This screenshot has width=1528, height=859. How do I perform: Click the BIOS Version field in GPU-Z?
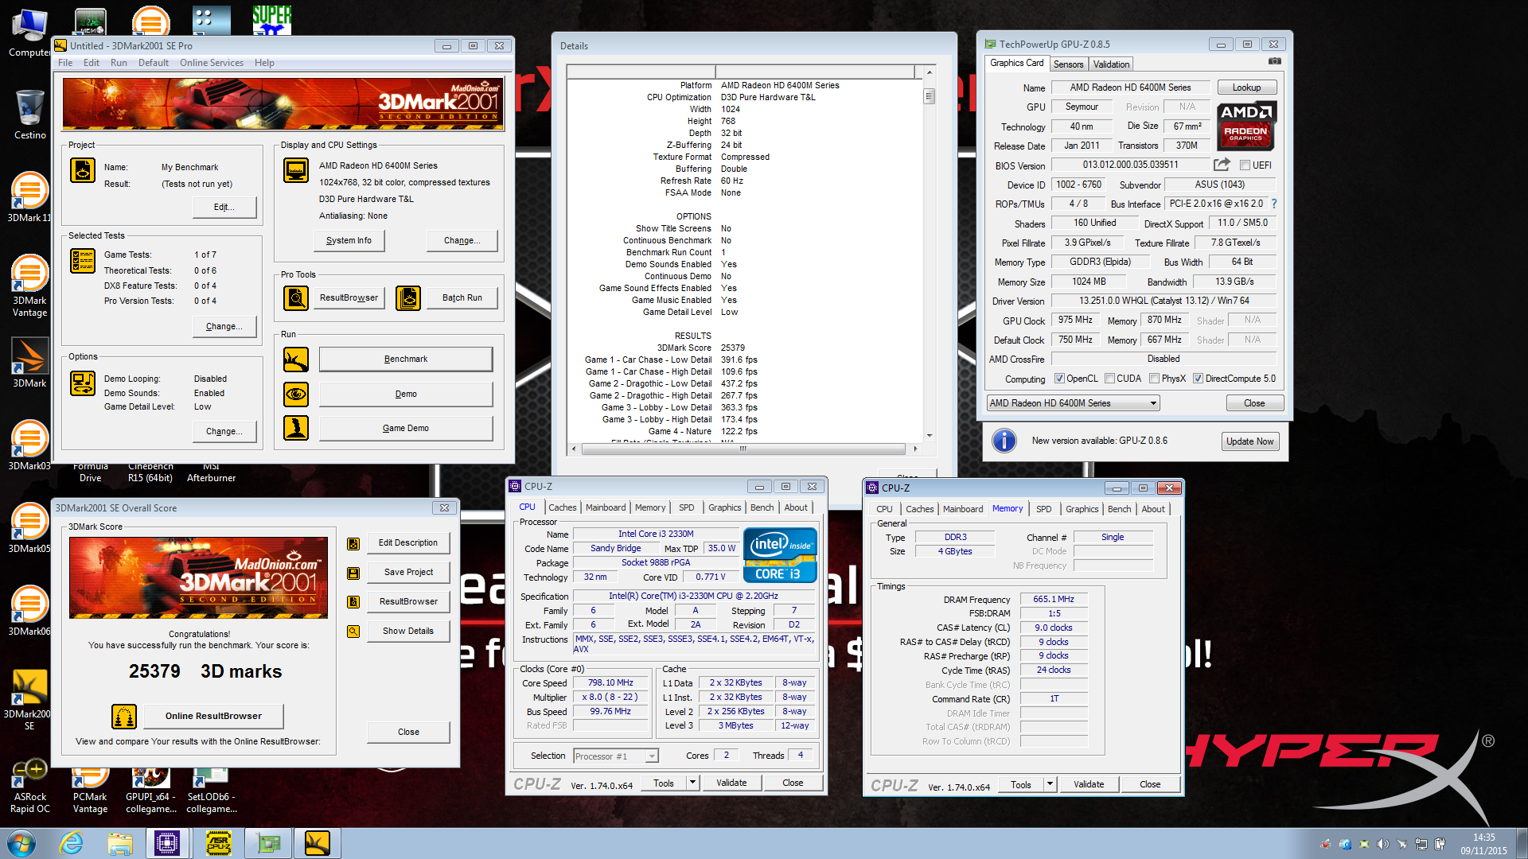pos(1130,165)
